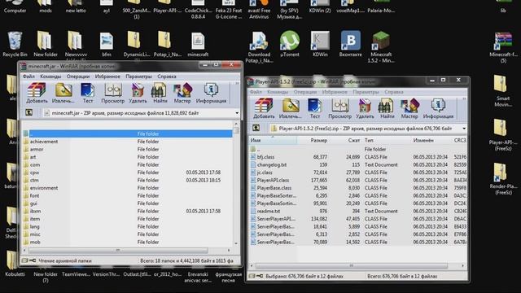Open Избранное menu in minecraft.jar window
521x293 pixels.
click(x=107, y=77)
